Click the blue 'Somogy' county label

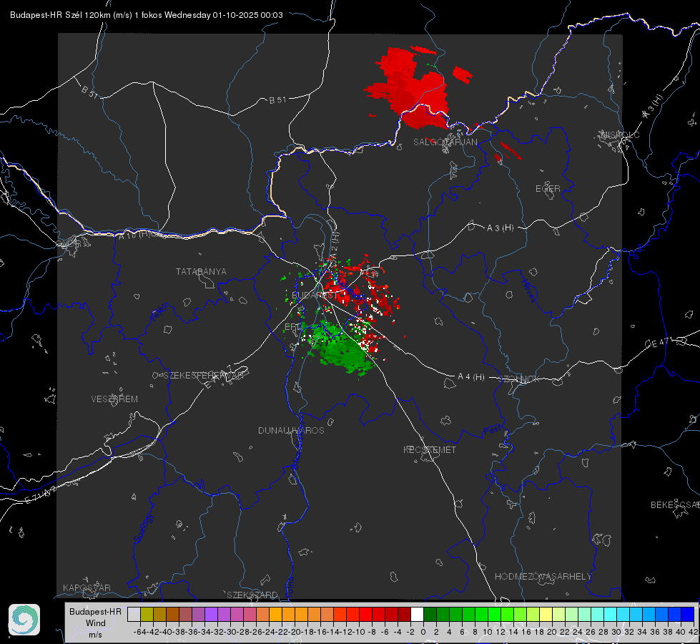click(x=143, y=528)
